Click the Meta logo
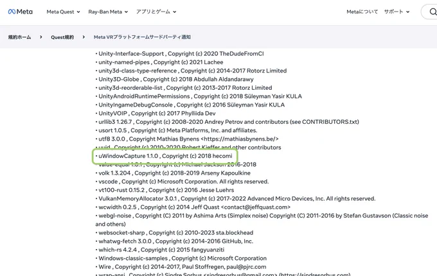The image size is (437, 276). click(x=21, y=12)
